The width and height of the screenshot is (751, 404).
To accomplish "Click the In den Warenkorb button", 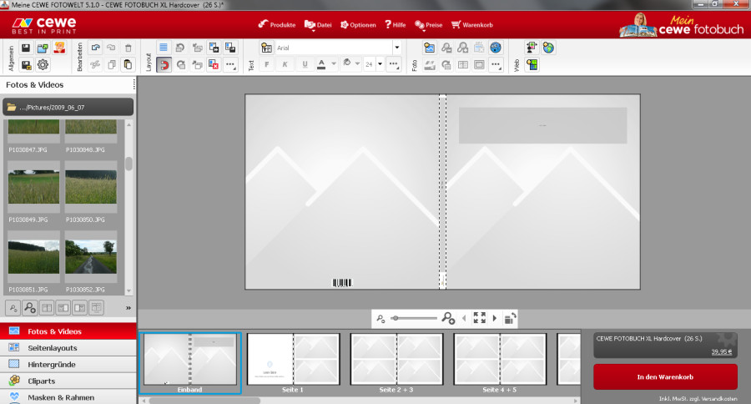I will [665, 377].
